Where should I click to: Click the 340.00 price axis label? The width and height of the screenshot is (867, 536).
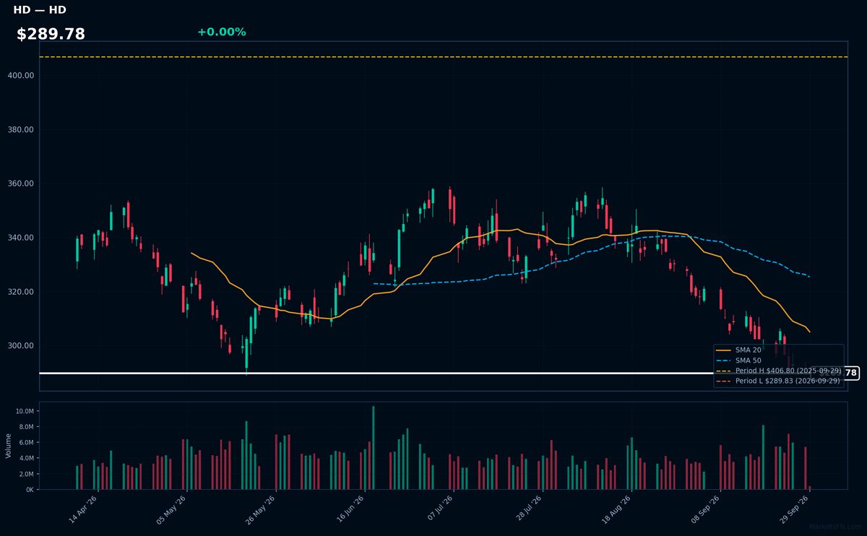click(x=22, y=238)
